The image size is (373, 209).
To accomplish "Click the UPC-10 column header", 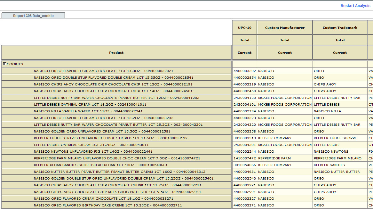I will click(x=244, y=28).
